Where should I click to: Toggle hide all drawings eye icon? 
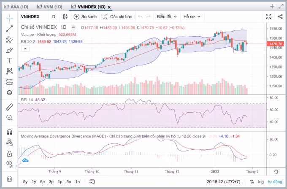pos(9,164)
